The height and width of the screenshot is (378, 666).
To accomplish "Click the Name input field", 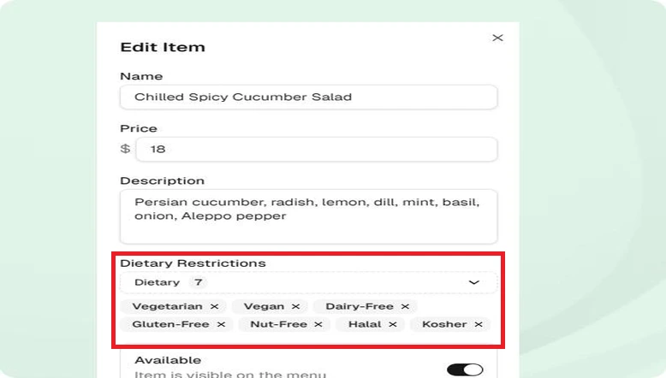I will pos(308,97).
